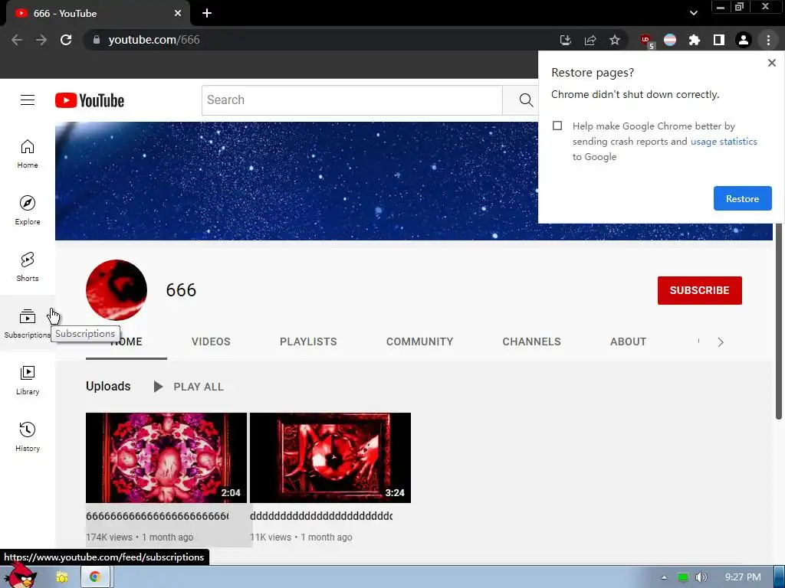Click the 11K views text
The image size is (785, 588).
271,537
